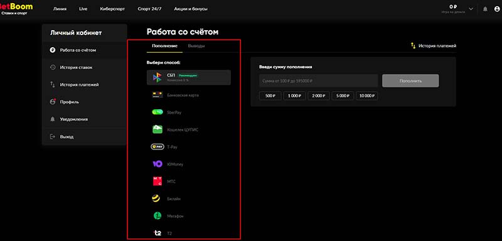Choose the 2 000 ₽ preset amount
The height and width of the screenshot is (241, 502).
pyautogui.click(x=319, y=96)
